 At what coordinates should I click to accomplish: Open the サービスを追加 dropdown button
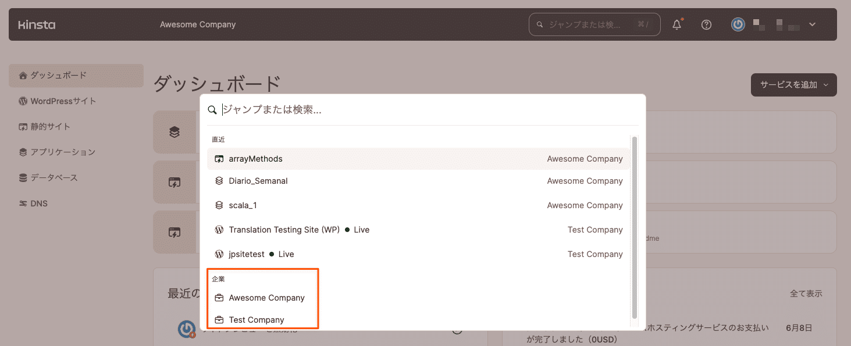click(794, 85)
